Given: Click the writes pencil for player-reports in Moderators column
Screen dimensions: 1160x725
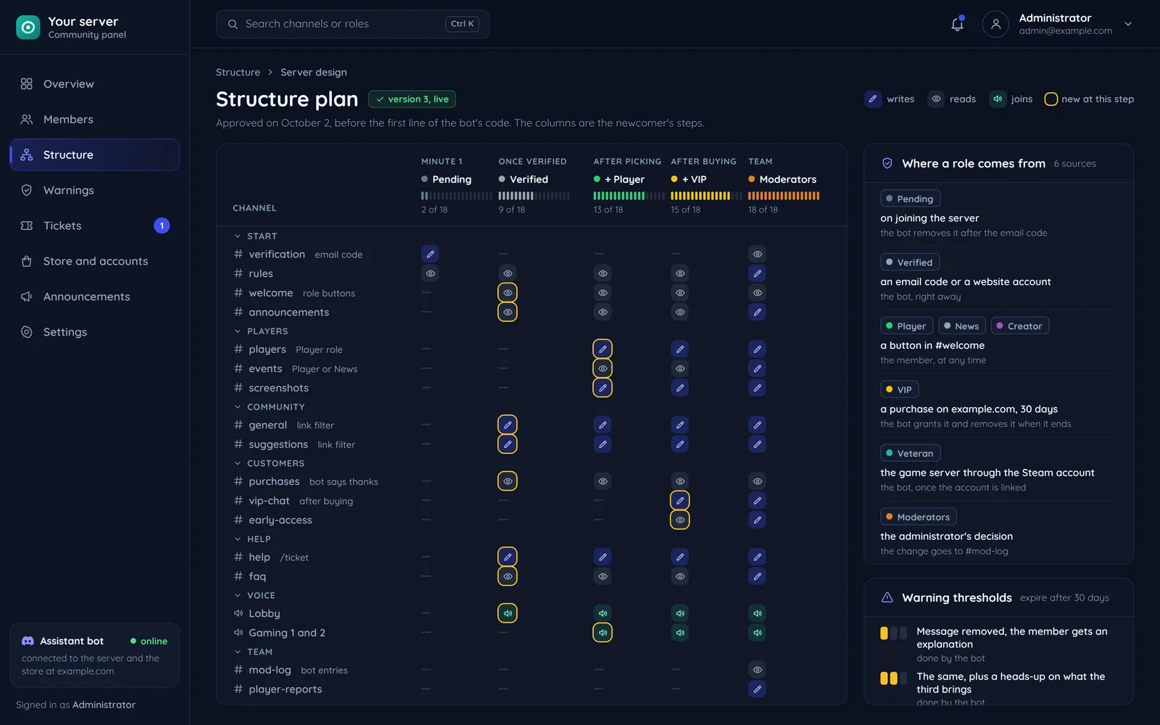Looking at the screenshot, I should tap(757, 689).
